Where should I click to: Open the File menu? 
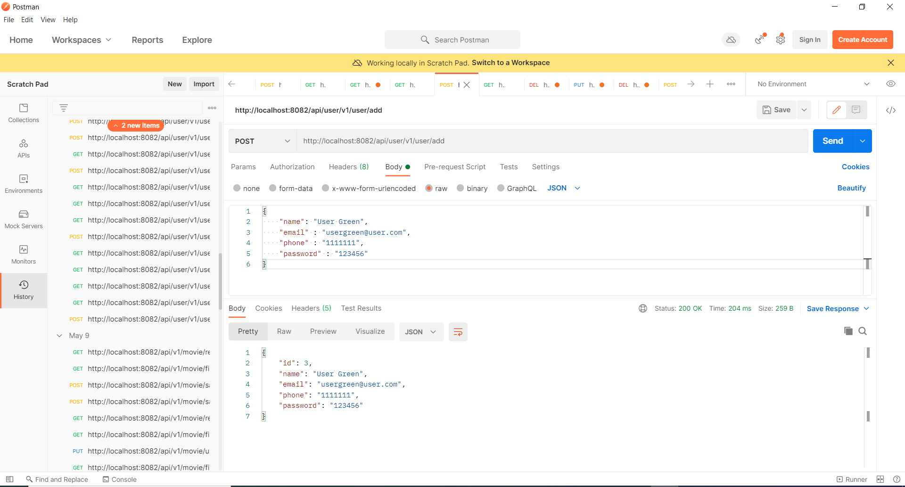click(x=9, y=20)
